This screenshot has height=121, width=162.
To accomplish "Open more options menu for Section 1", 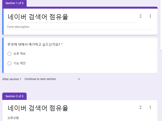I will [150, 16].
